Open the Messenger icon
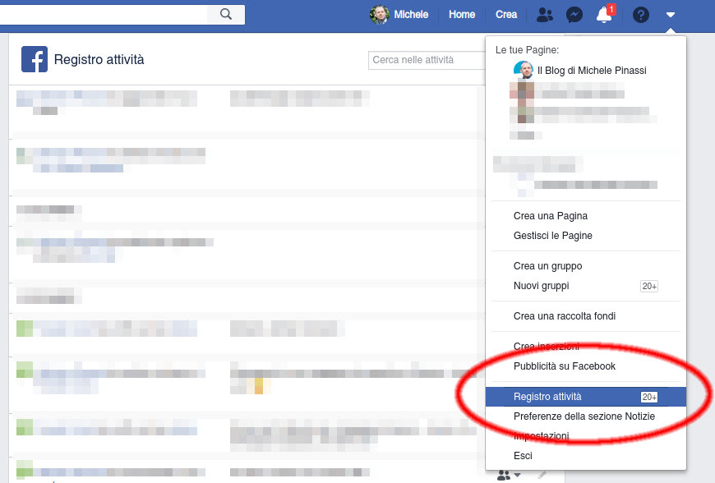This screenshot has height=483, width=715. tap(574, 15)
